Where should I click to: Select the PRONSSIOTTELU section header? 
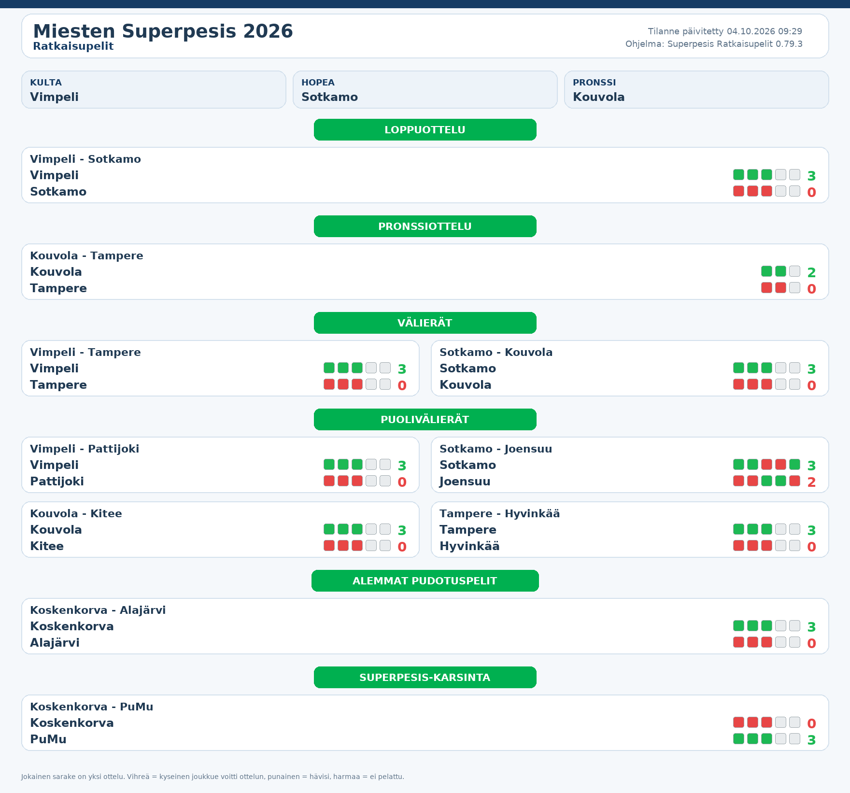[x=425, y=227]
